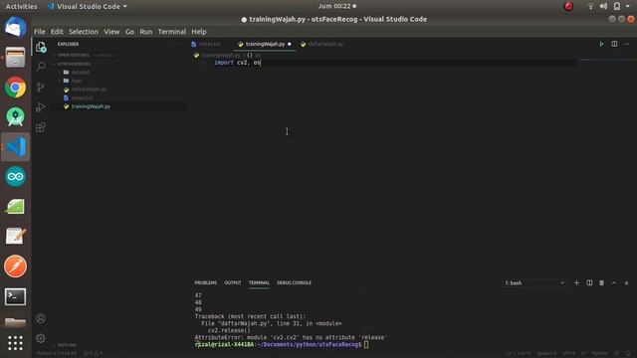
Task: Open the Files app in dock
Action: click(16, 58)
